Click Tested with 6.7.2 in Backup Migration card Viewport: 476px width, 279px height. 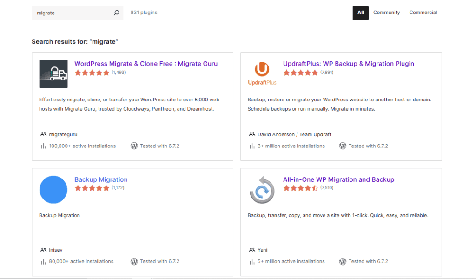pos(160,261)
